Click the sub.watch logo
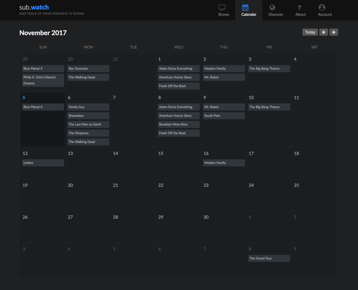Screen dimensions: 358x290 coord(34,7)
